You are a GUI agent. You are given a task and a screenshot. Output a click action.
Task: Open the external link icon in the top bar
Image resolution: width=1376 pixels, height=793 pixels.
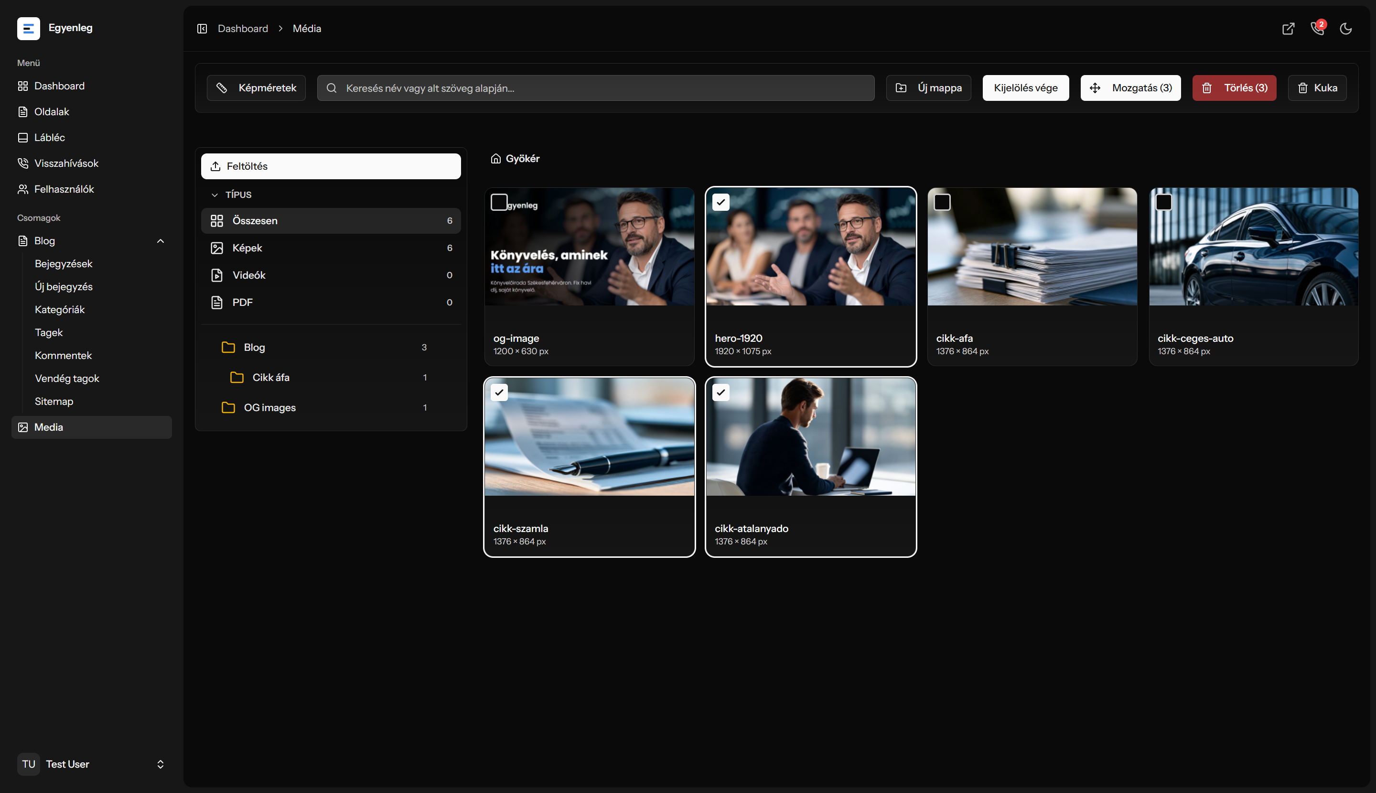(x=1288, y=28)
